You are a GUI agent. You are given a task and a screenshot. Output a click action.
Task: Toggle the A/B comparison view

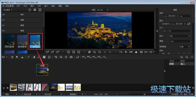coord(131,52)
